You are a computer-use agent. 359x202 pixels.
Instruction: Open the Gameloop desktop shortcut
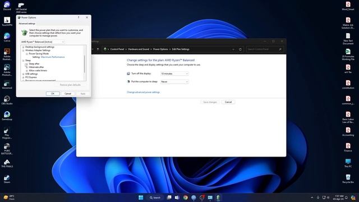[x=7, y=116]
